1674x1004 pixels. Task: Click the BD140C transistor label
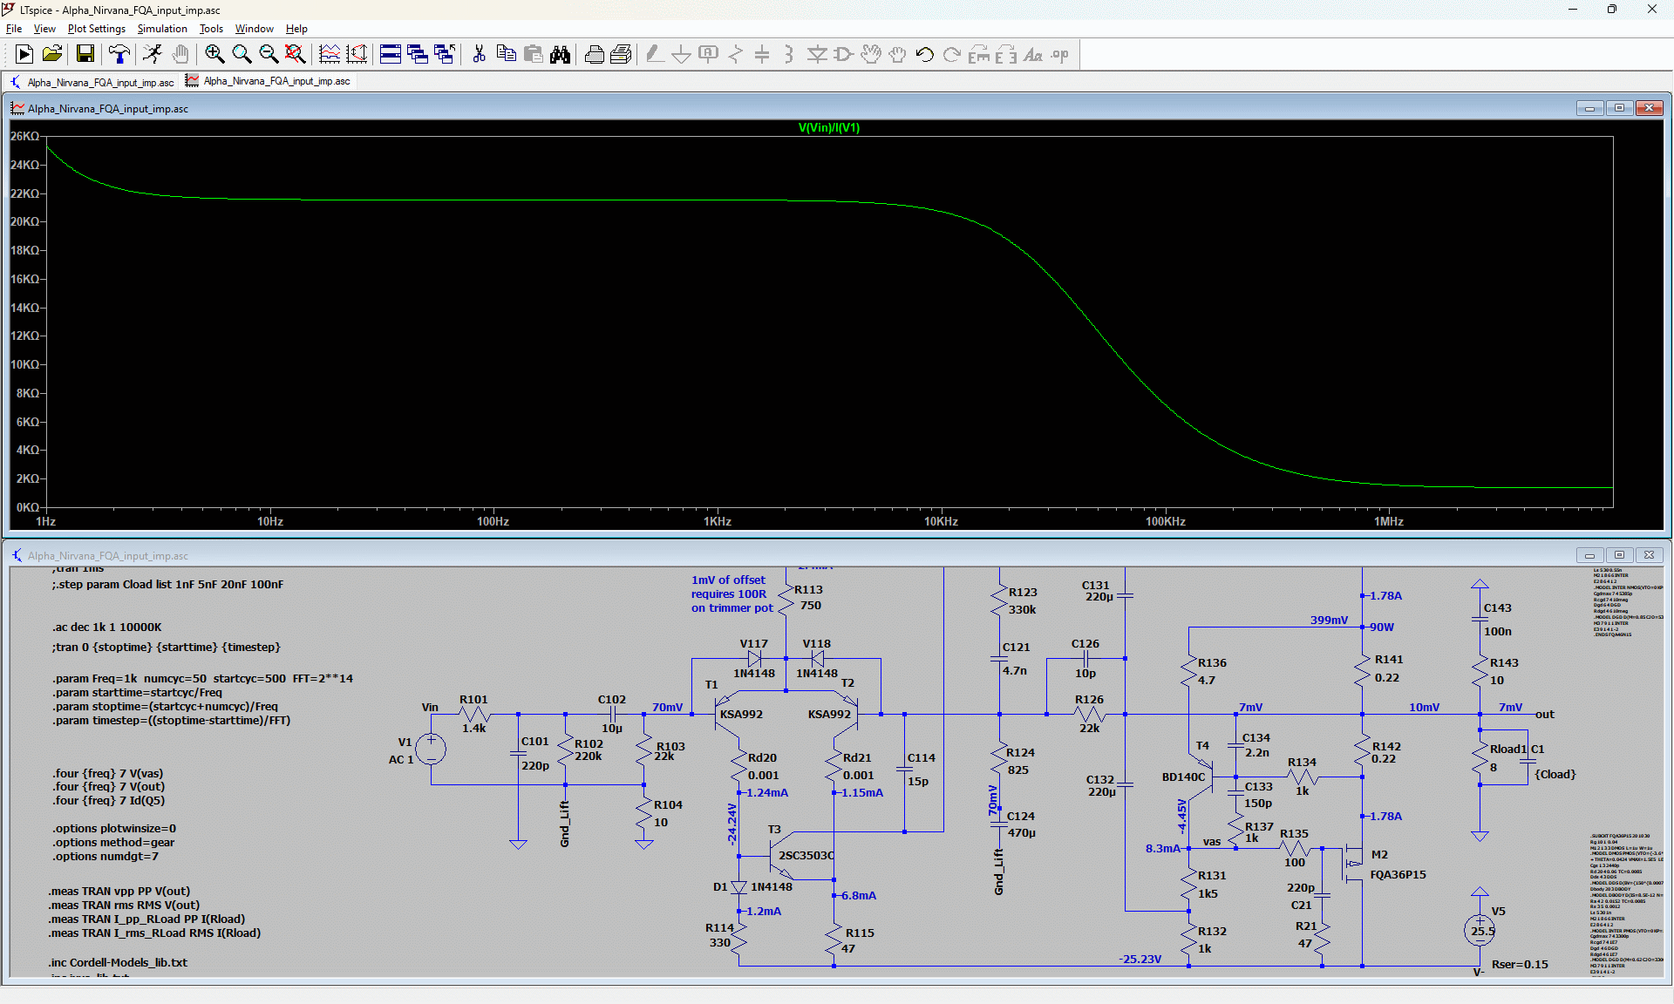pos(1183,777)
